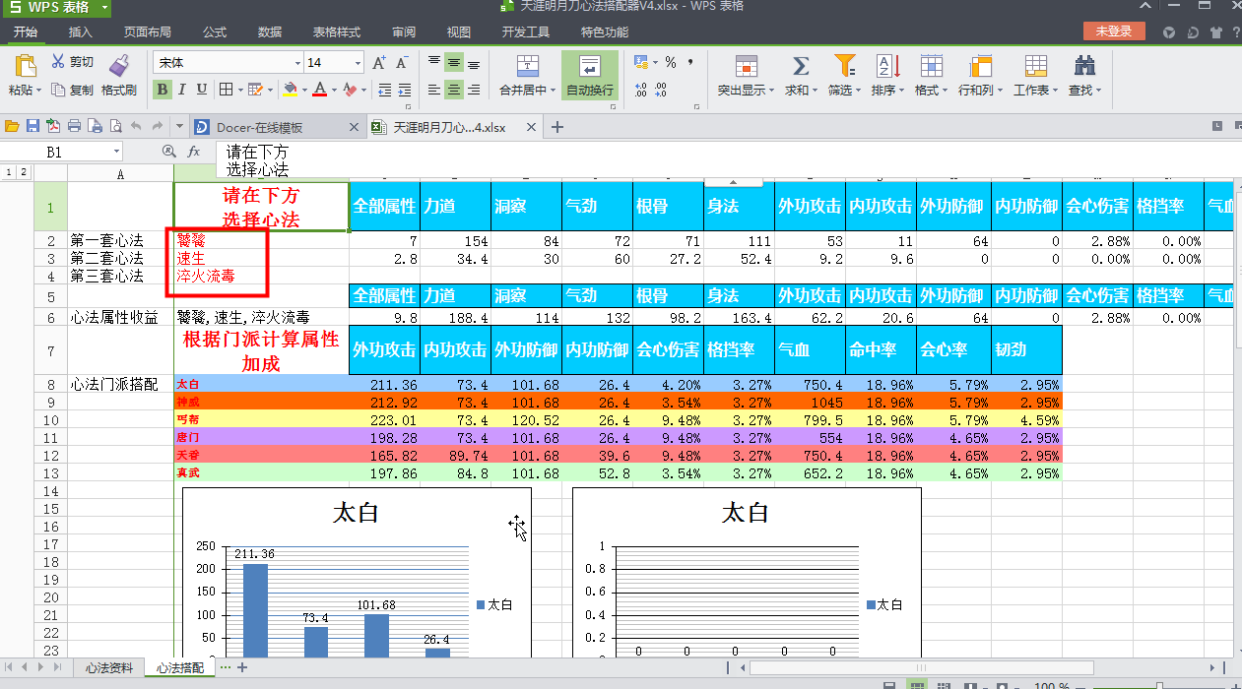Toggle underline formatting (U)

(x=202, y=90)
